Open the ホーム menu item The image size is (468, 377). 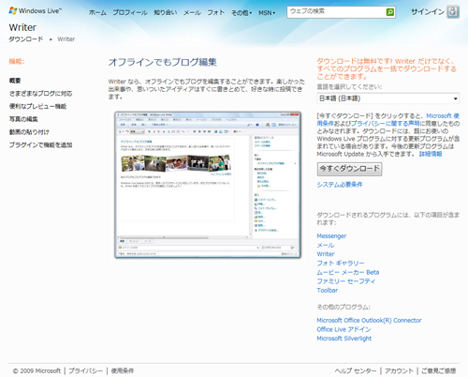tap(97, 13)
